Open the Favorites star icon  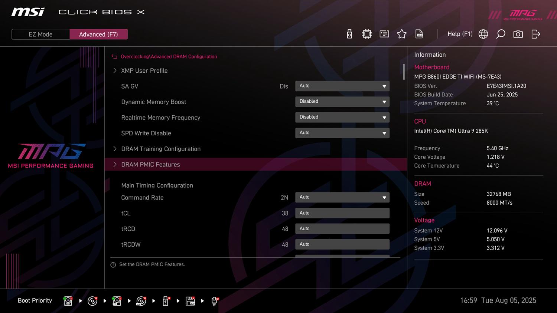coord(402,34)
